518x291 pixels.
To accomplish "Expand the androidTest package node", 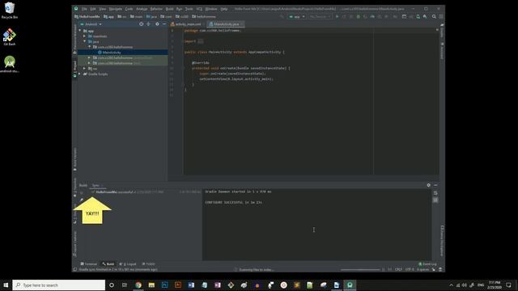I will pyautogui.click(x=89, y=57).
